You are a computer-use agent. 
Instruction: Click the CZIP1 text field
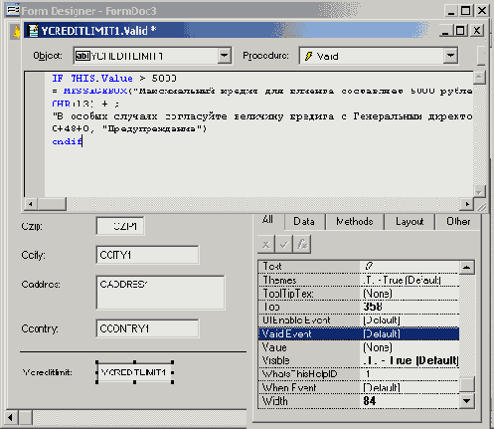(120, 226)
